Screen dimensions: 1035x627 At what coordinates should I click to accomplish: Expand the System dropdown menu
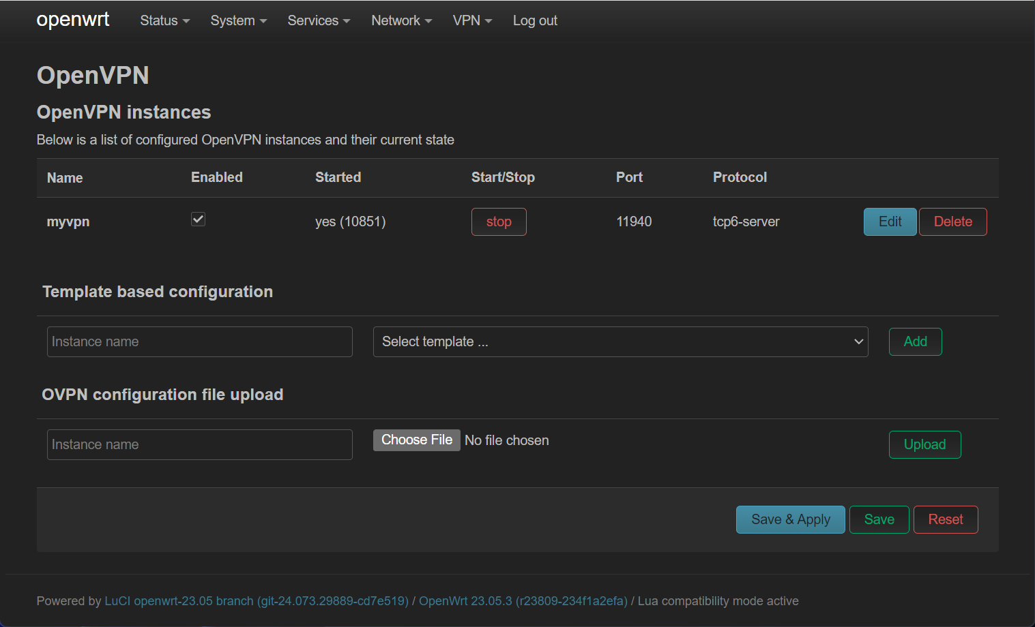[238, 20]
